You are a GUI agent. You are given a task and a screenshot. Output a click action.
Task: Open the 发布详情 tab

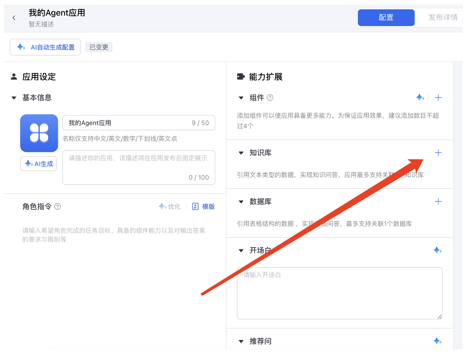pos(443,18)
